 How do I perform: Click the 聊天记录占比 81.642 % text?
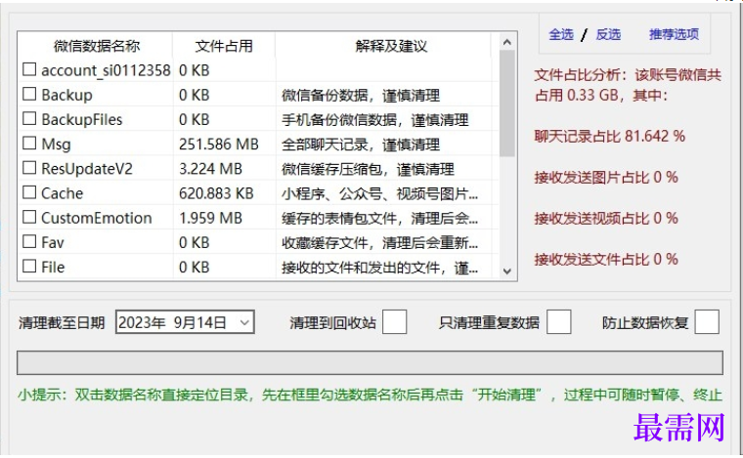pyautogui.click(x=609, y=137)
